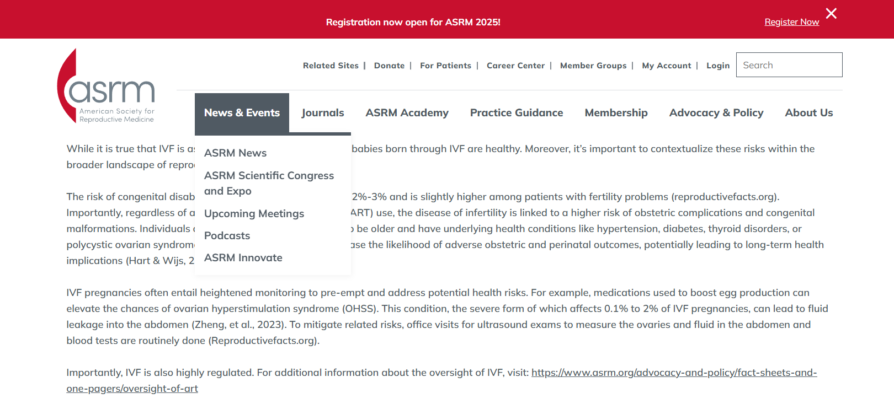Viewport: 894px width, 420px height.
Task: Go to For Patients page
Action: tap(445, 66)
